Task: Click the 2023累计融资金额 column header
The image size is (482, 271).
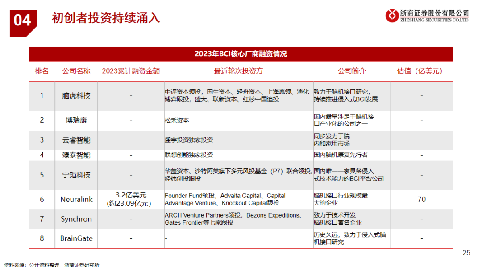Action: (x=131, y=71)
